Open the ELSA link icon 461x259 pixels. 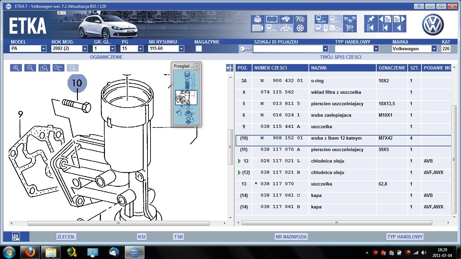coord(322,19)
